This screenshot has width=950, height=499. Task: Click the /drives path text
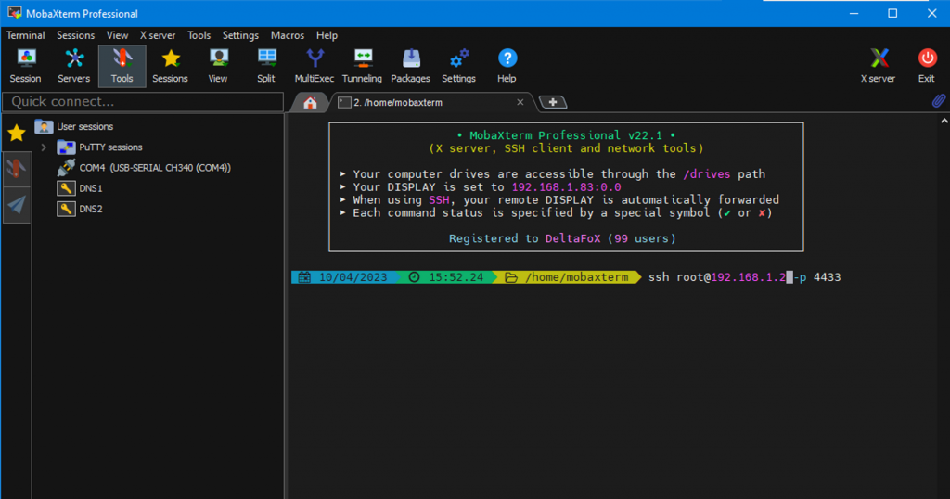pyautogui.click(x=706, y=174)
